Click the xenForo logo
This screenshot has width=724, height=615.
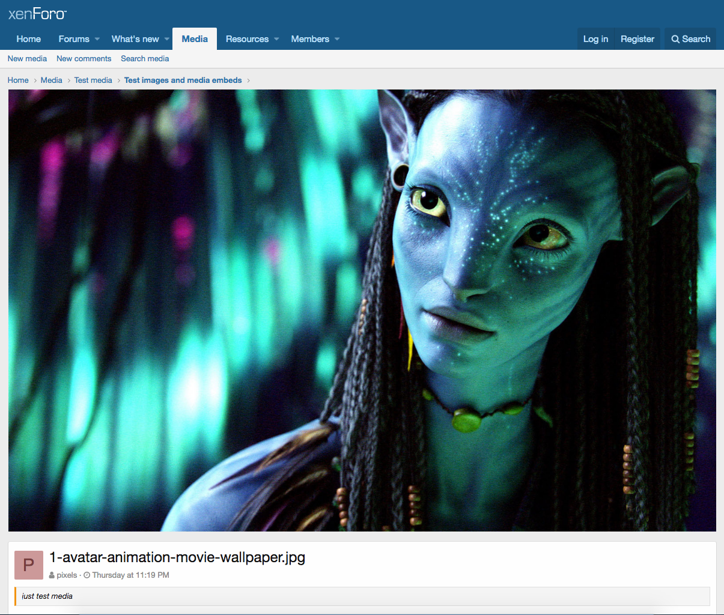pyautogui.click(x=37, y=14)
